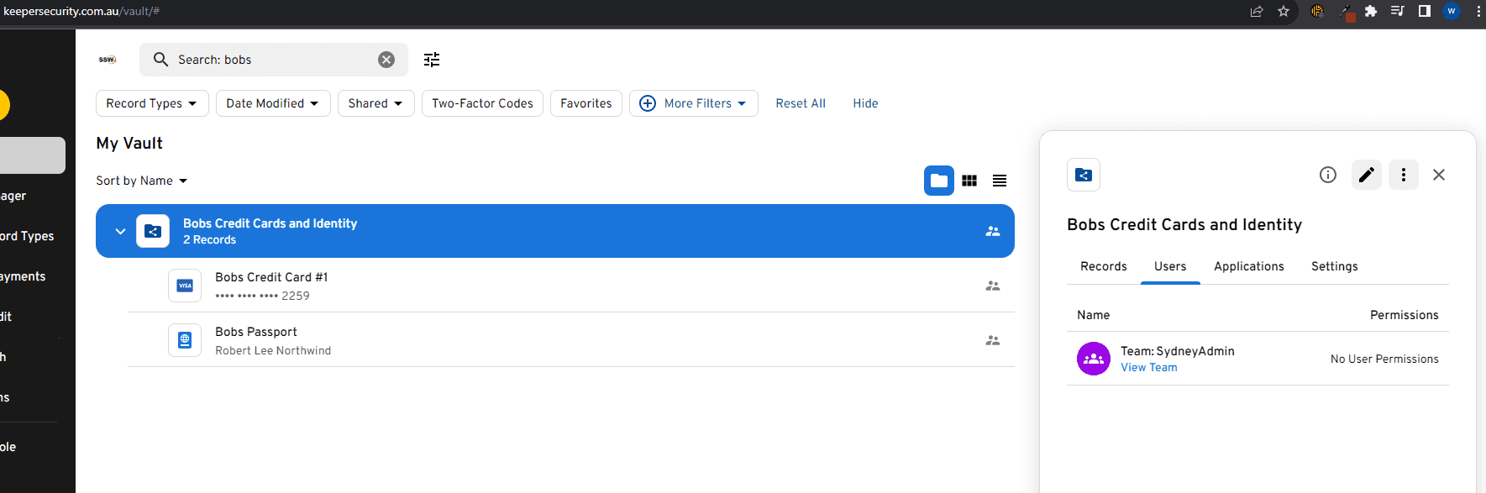Open the Sort by Name dropdown
Screen dimensions: 1486x493
click(141, 181)
